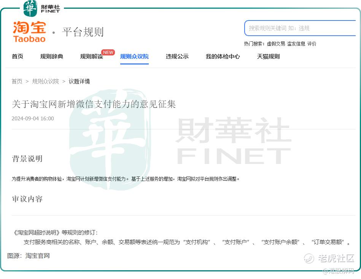This screenshot has width=361, height=279.
Task: Click the article title about 微信支付能力
Action: point(94,104)
